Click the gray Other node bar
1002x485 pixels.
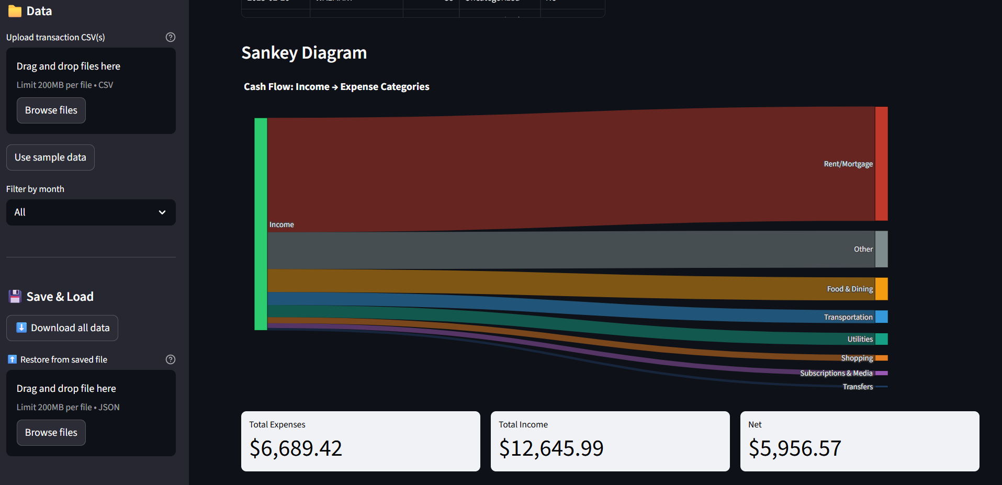tap(882, 249)
